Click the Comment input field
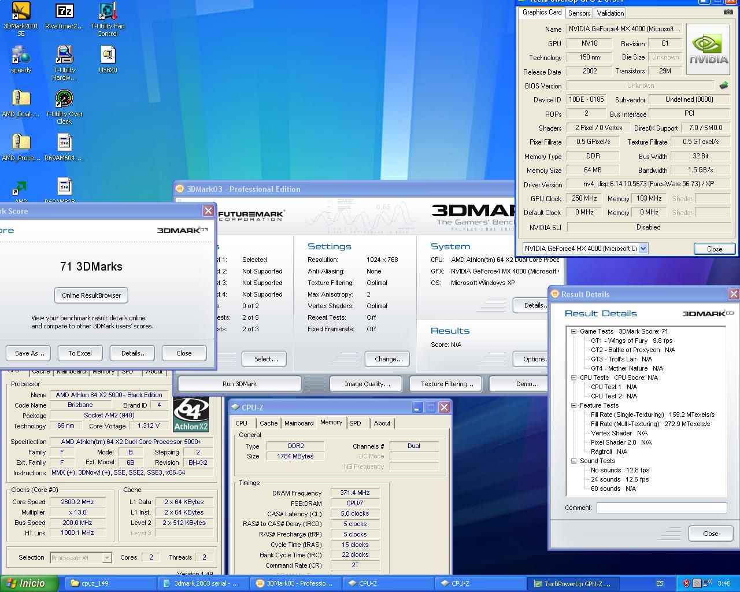Viewport: 740px width, 592px height. (x=661, y=508)
